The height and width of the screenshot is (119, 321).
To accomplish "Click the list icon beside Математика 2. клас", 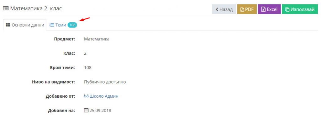I will coord(6,8).
